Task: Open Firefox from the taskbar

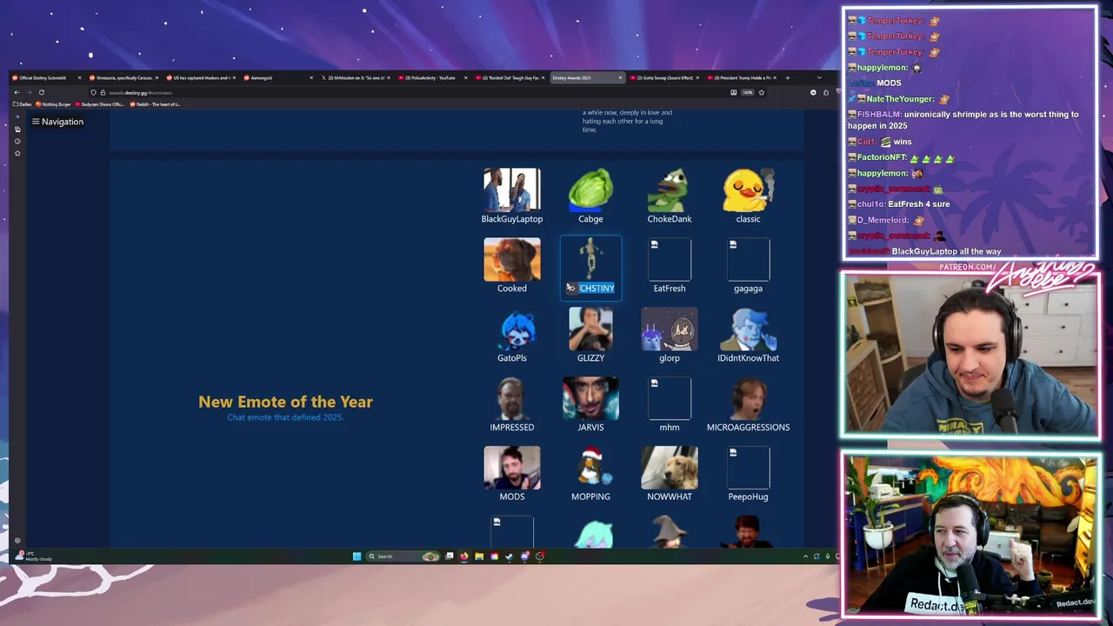Action: pos(464,556)
